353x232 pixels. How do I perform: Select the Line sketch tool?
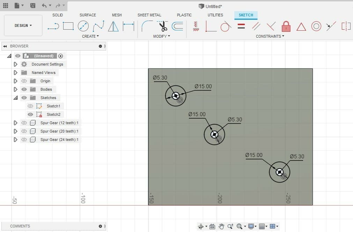pyautogui.click(x=53, y=26)
